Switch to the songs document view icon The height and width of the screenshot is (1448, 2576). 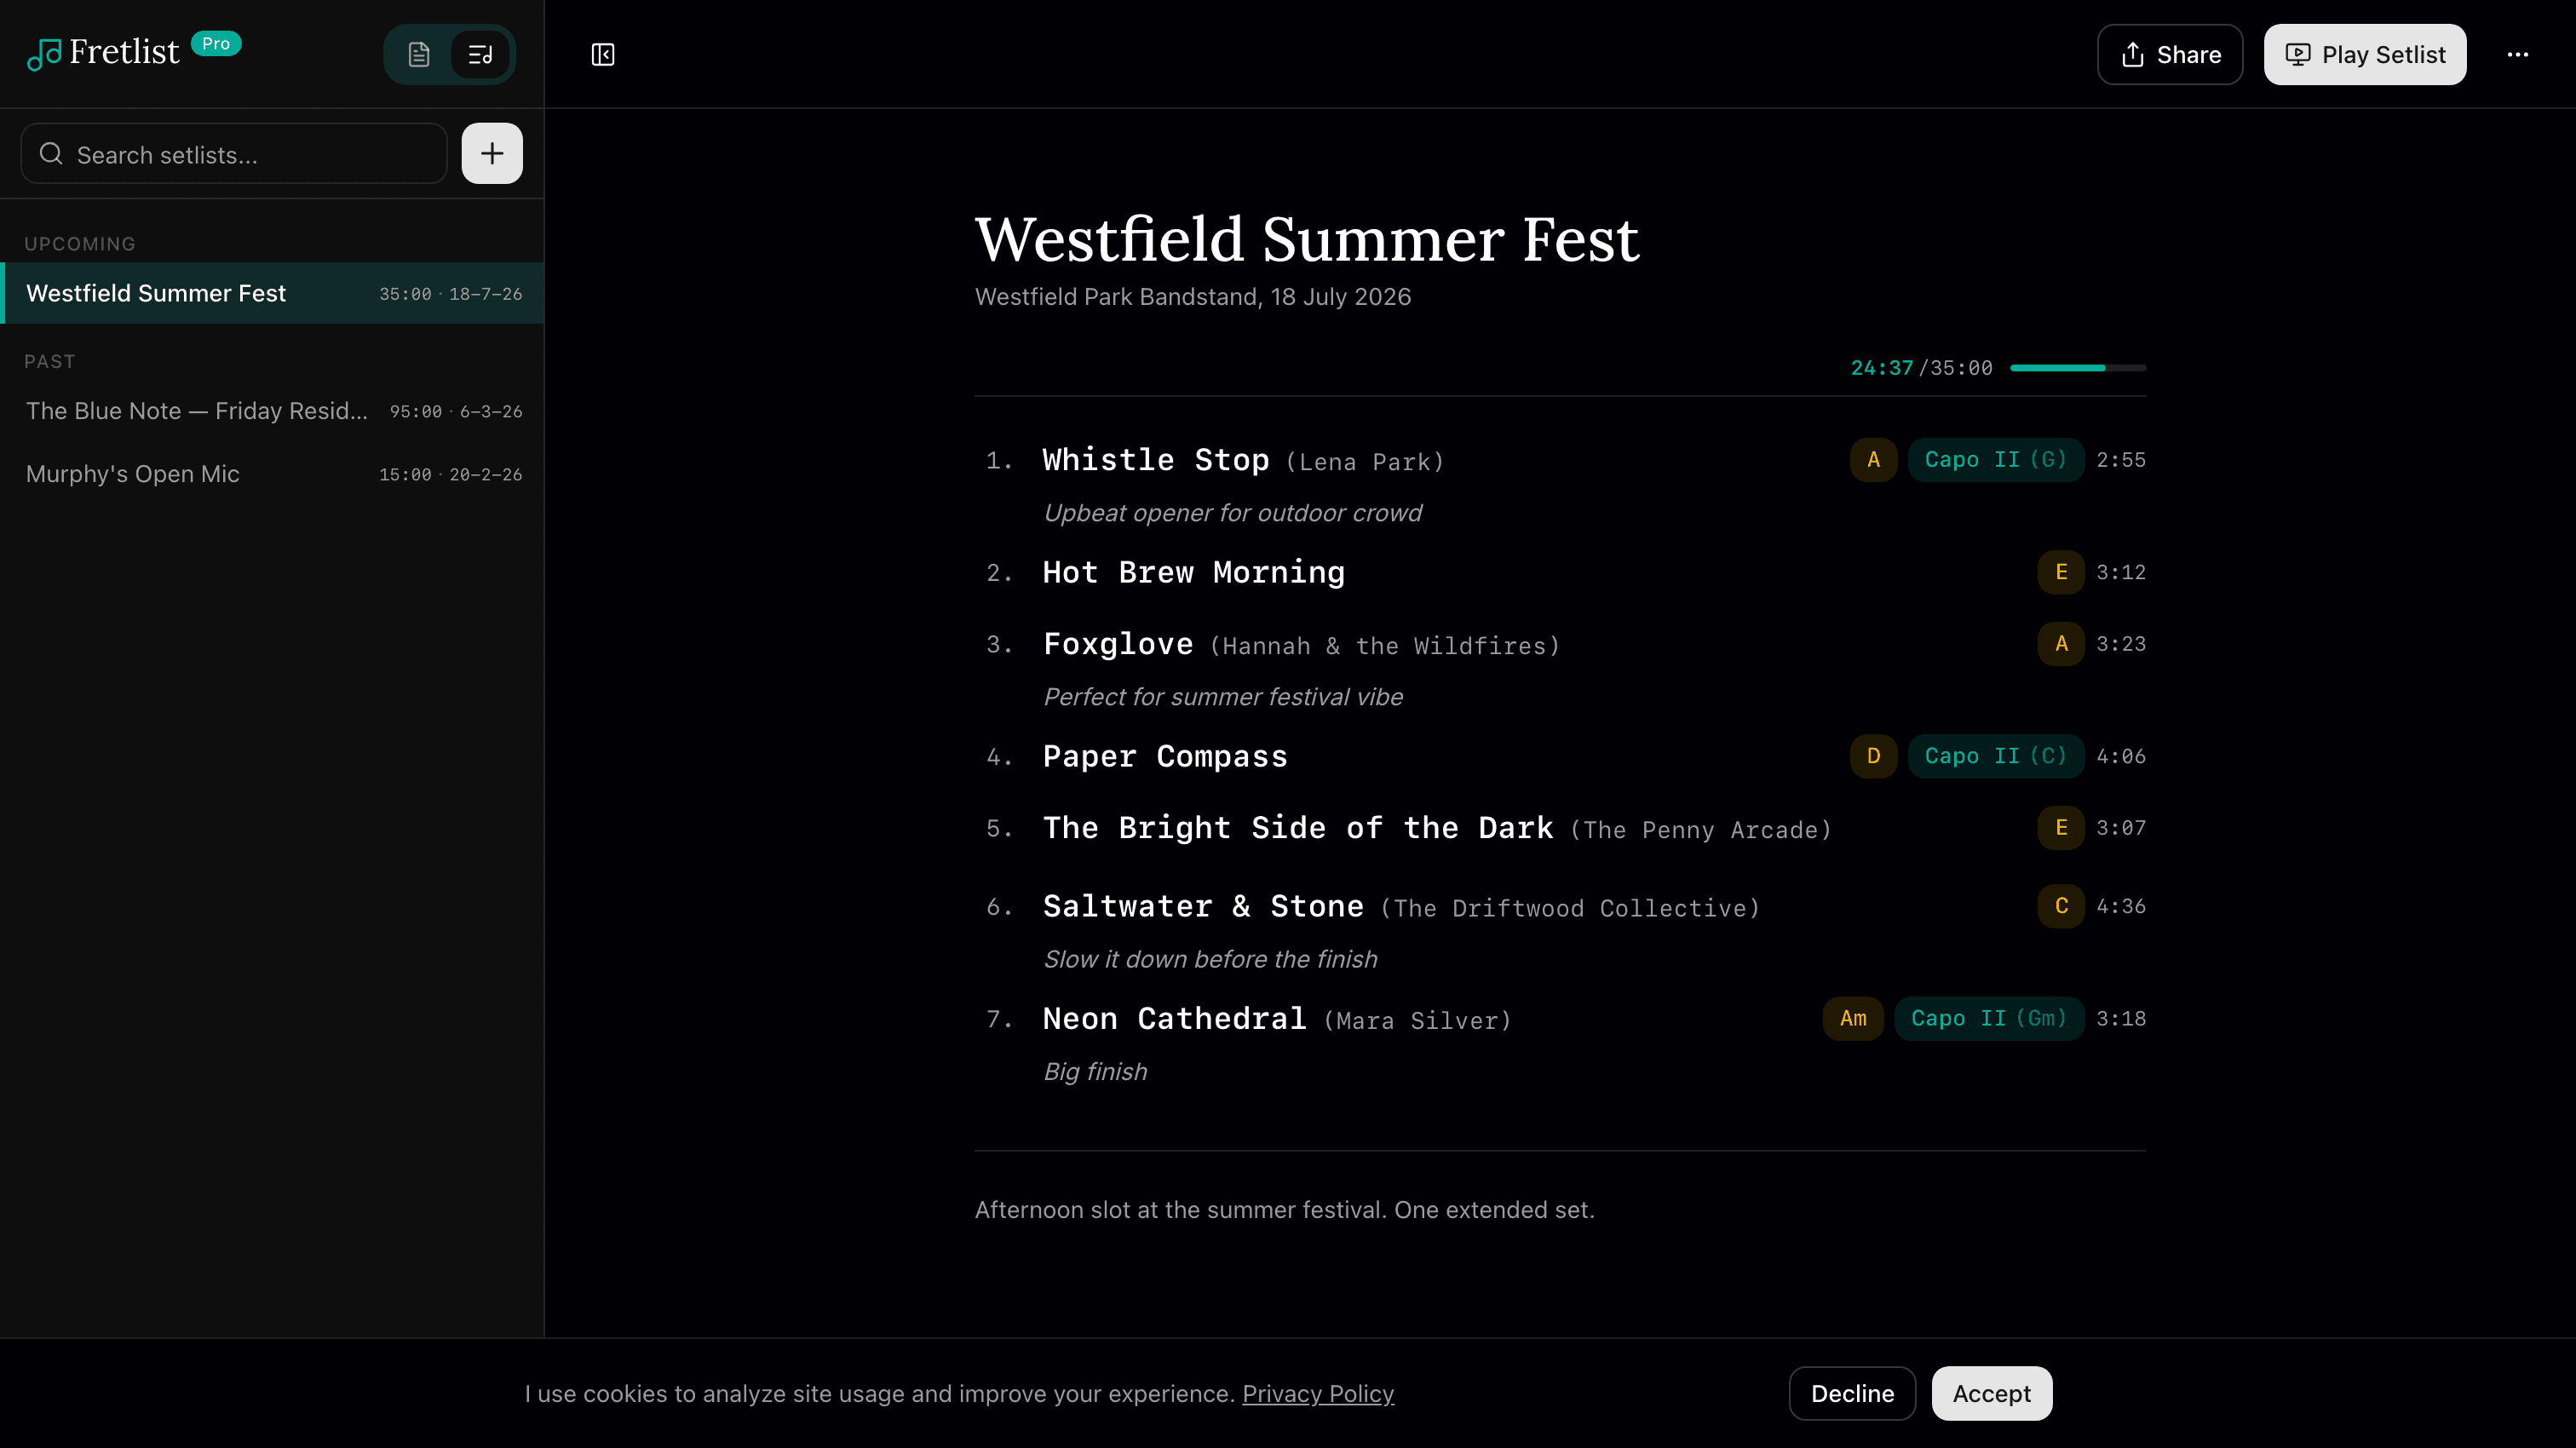(419, 54)
